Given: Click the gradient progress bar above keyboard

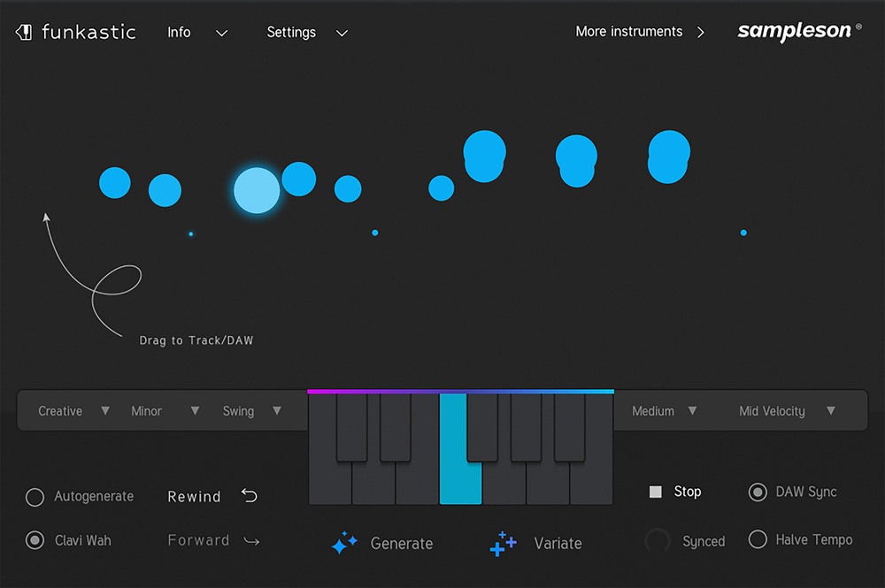Looking at the screenshot, I should 460,391.
